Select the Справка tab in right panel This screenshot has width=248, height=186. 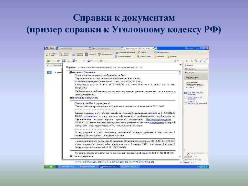(x=196, y=65)
